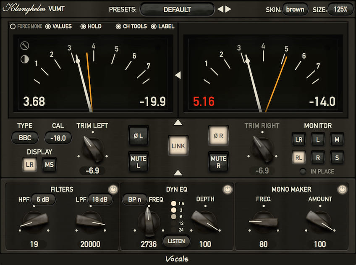Monitor the L channel only
356x265 pixels.
coord(318,139)
